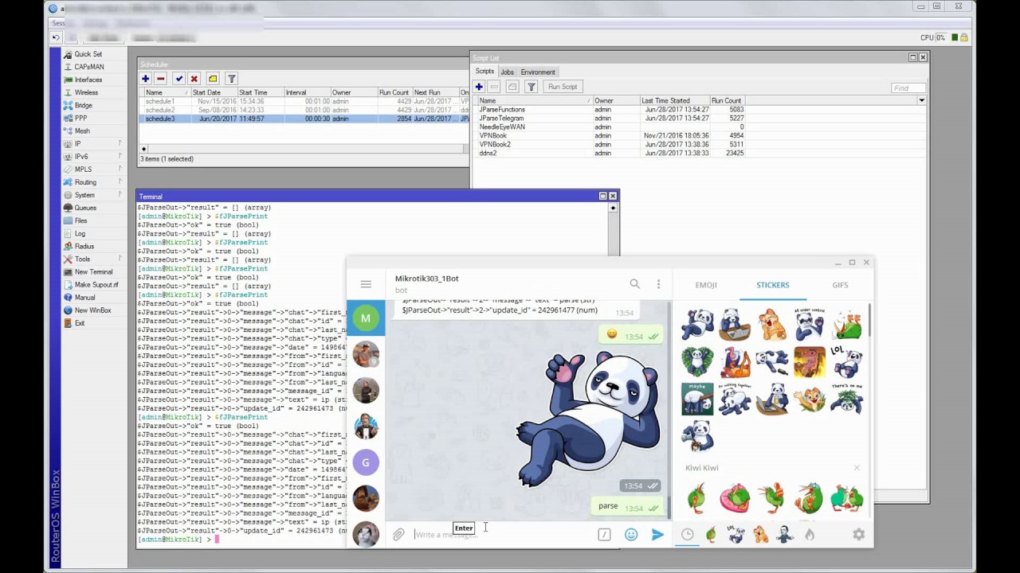Open the filter funnel in Scheduler toolbar

click(x=231, y=79)
